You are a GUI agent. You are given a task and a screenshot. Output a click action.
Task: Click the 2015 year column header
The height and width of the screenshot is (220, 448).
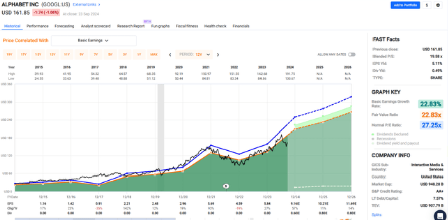[39, 67]
